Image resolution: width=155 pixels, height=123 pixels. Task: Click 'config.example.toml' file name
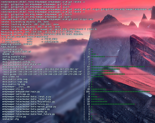(14, 57)
